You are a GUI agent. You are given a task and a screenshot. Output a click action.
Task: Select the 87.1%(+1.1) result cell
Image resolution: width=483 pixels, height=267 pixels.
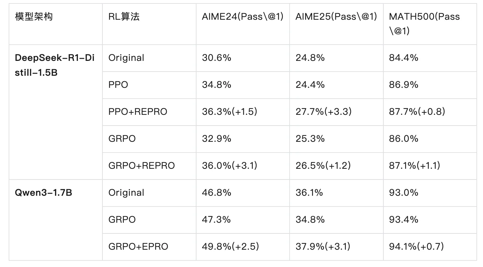point(414,166)
